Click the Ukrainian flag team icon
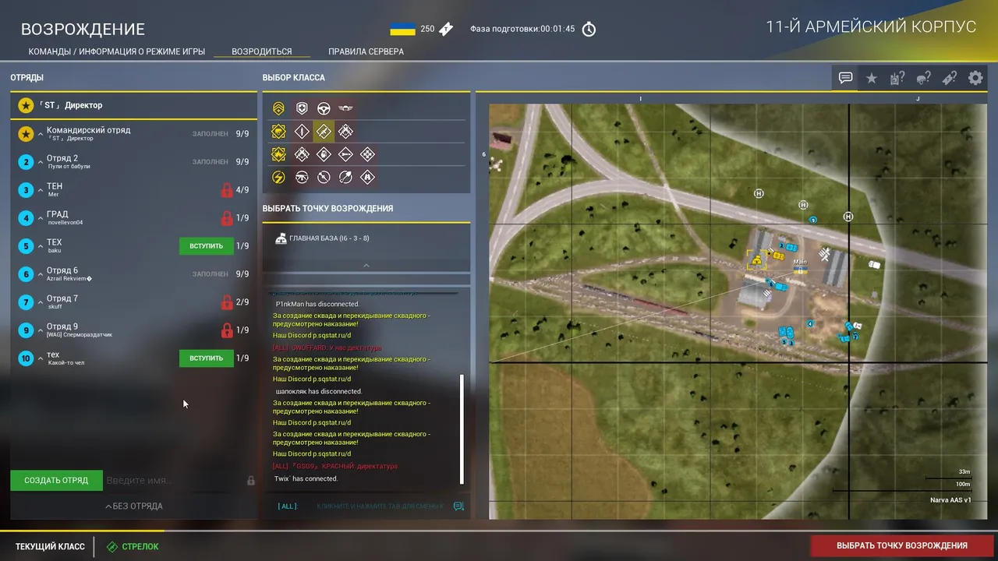The height and width of the screenshot is (561, 998). coord(402,30)
